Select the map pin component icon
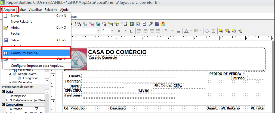The image size is (275, 113). click(x=163, y=24)
